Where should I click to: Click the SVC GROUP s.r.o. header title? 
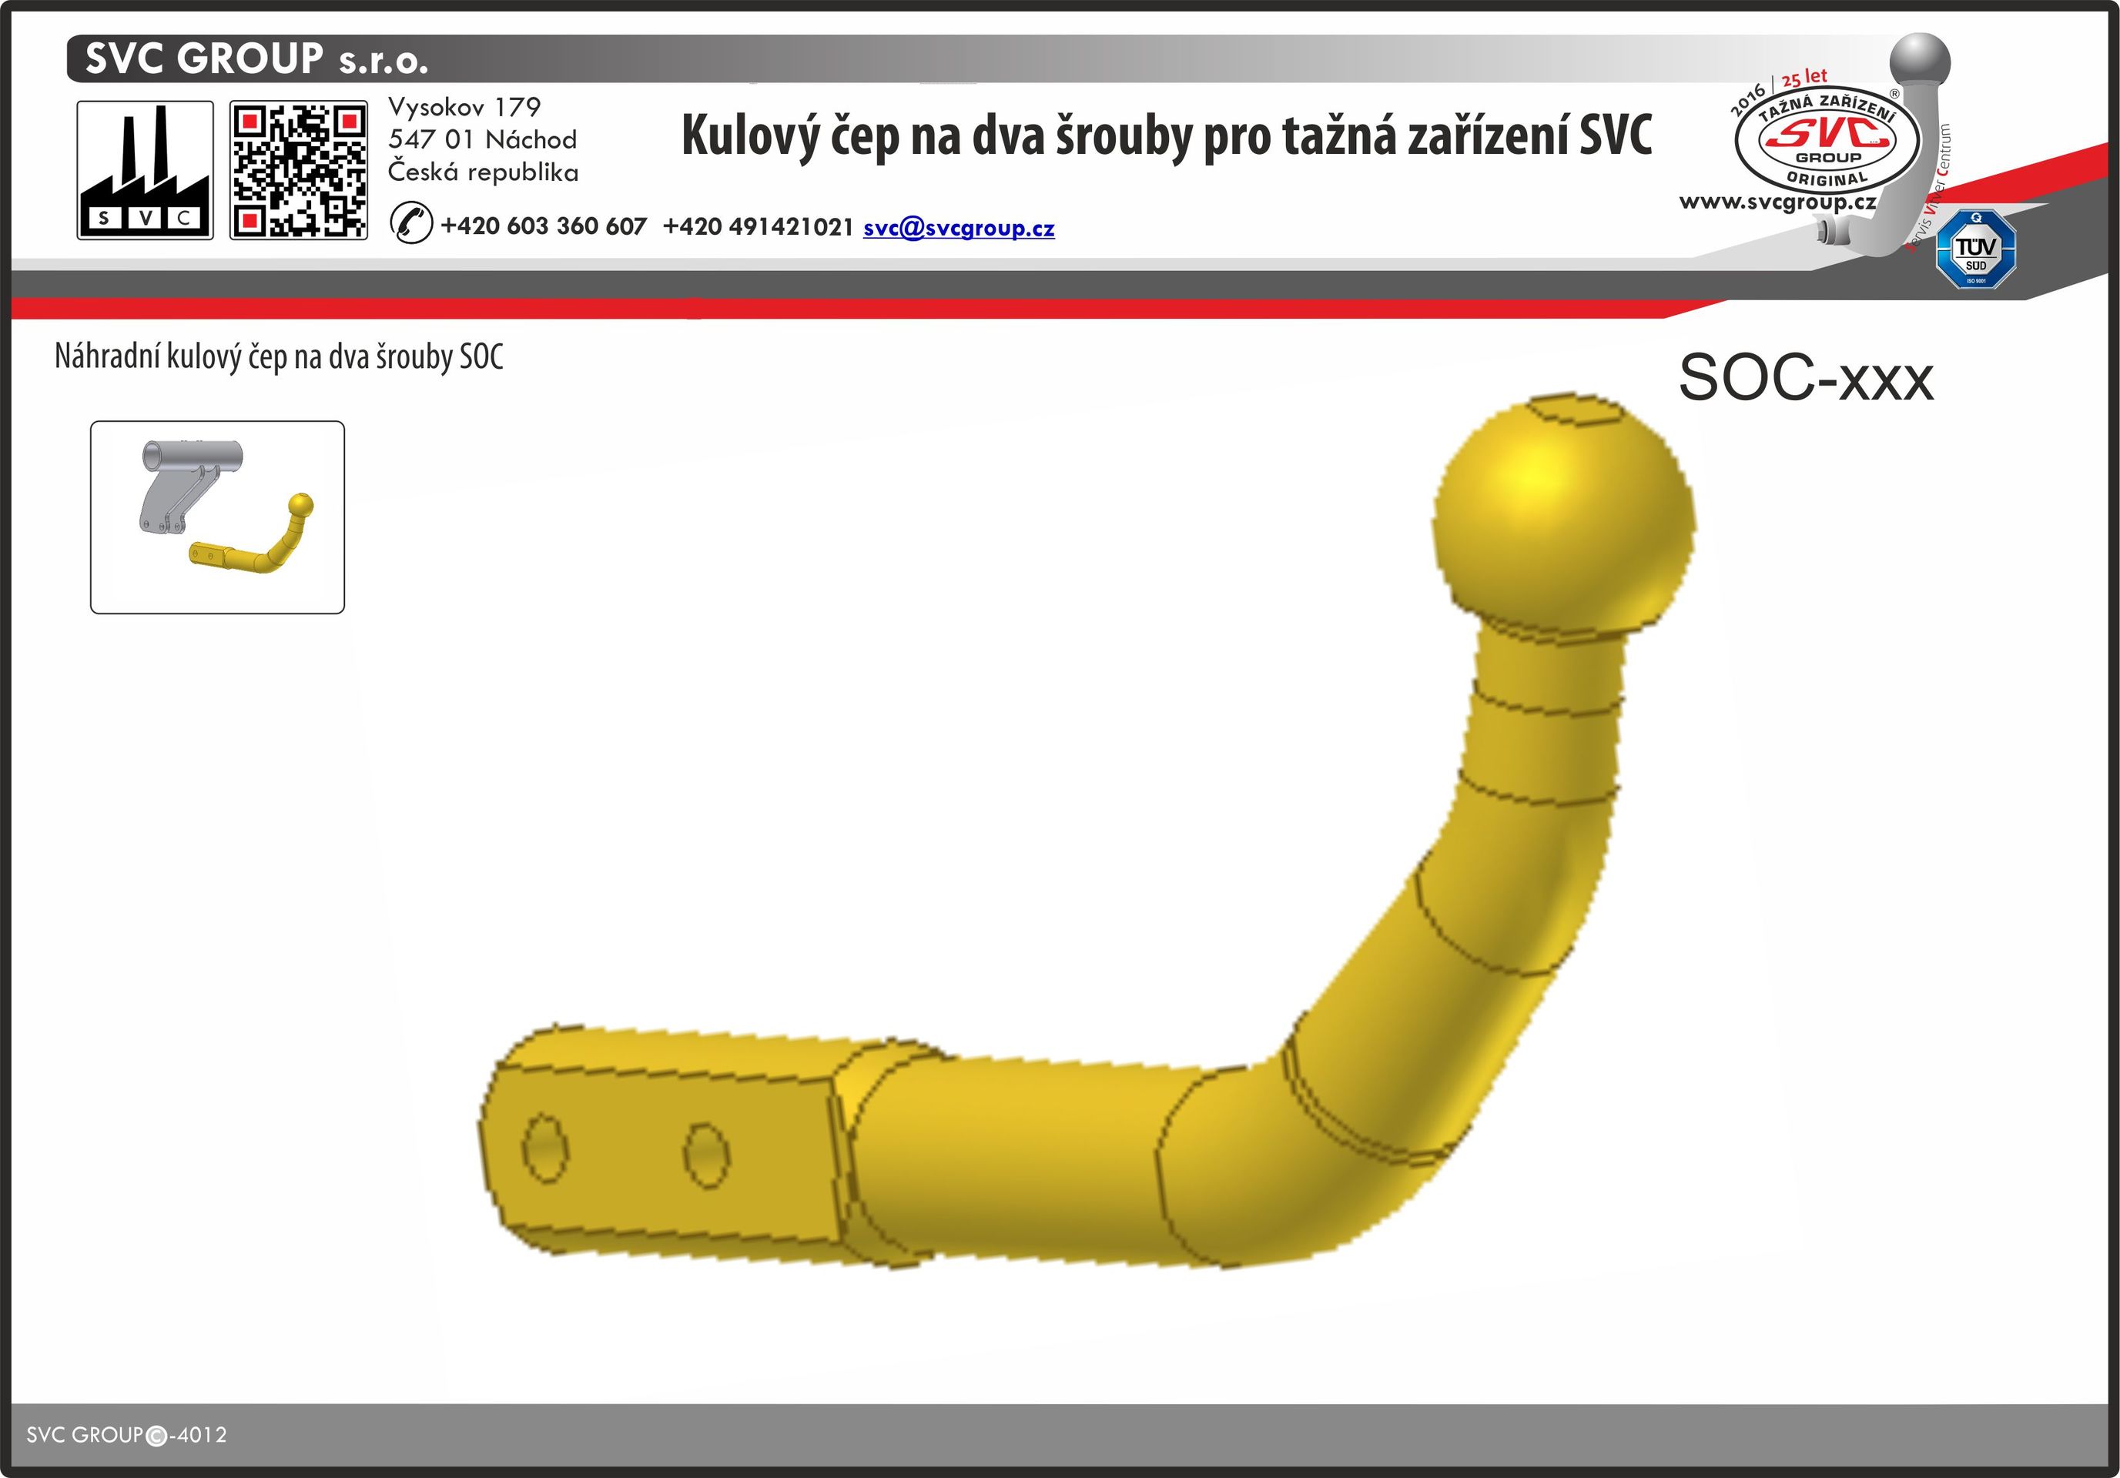pos(256,59)
